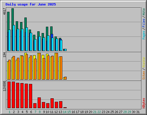147x115 pixels.
Task: Click the orange 'Sites' legend label
Action: point(144,75)
